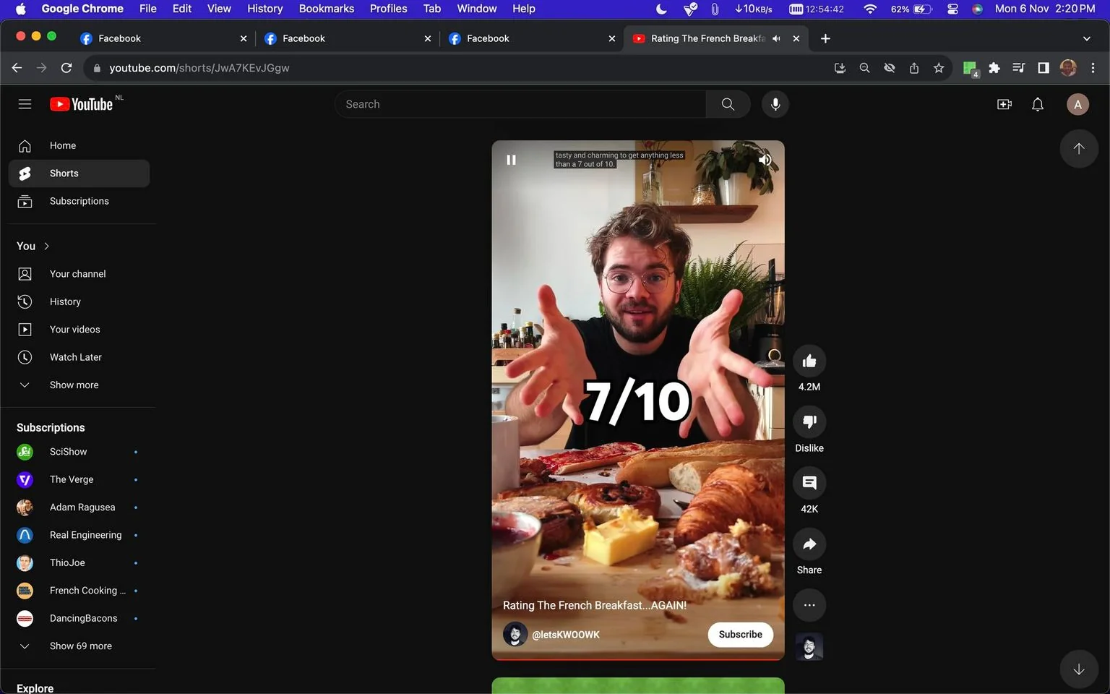Focus the YouTube search field

(x=520, y=104)
